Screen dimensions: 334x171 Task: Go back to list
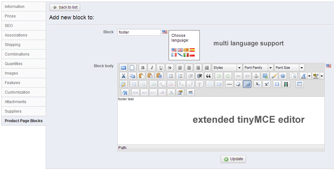coord(64,7)
